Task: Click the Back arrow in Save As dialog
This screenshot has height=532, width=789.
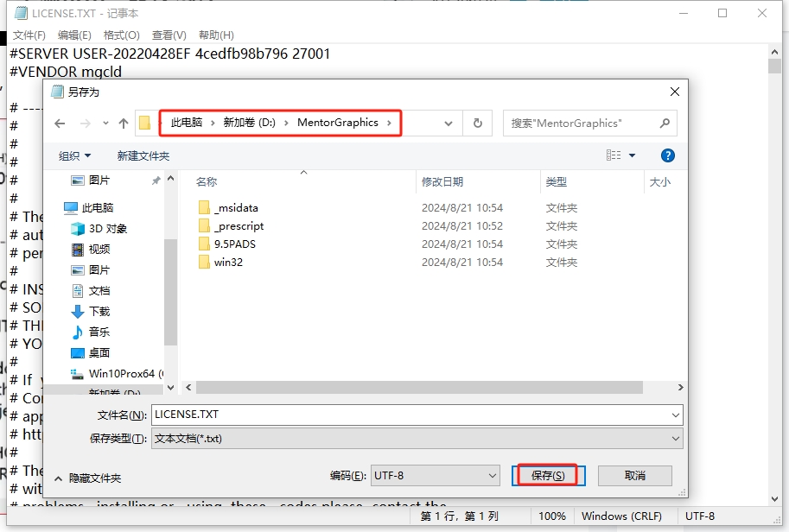Action: [x=60, y=123]
